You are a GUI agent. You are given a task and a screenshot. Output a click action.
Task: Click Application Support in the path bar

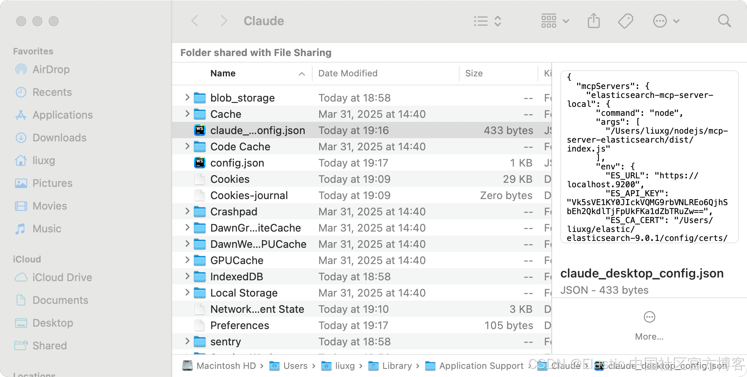474,366
